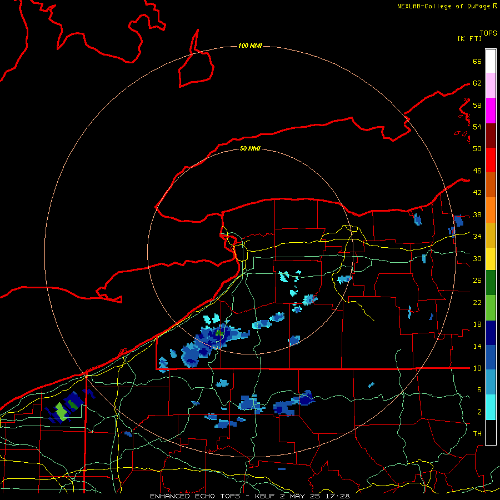
Task: Select the magenta legend swatch
Action: tap(491, 111)
